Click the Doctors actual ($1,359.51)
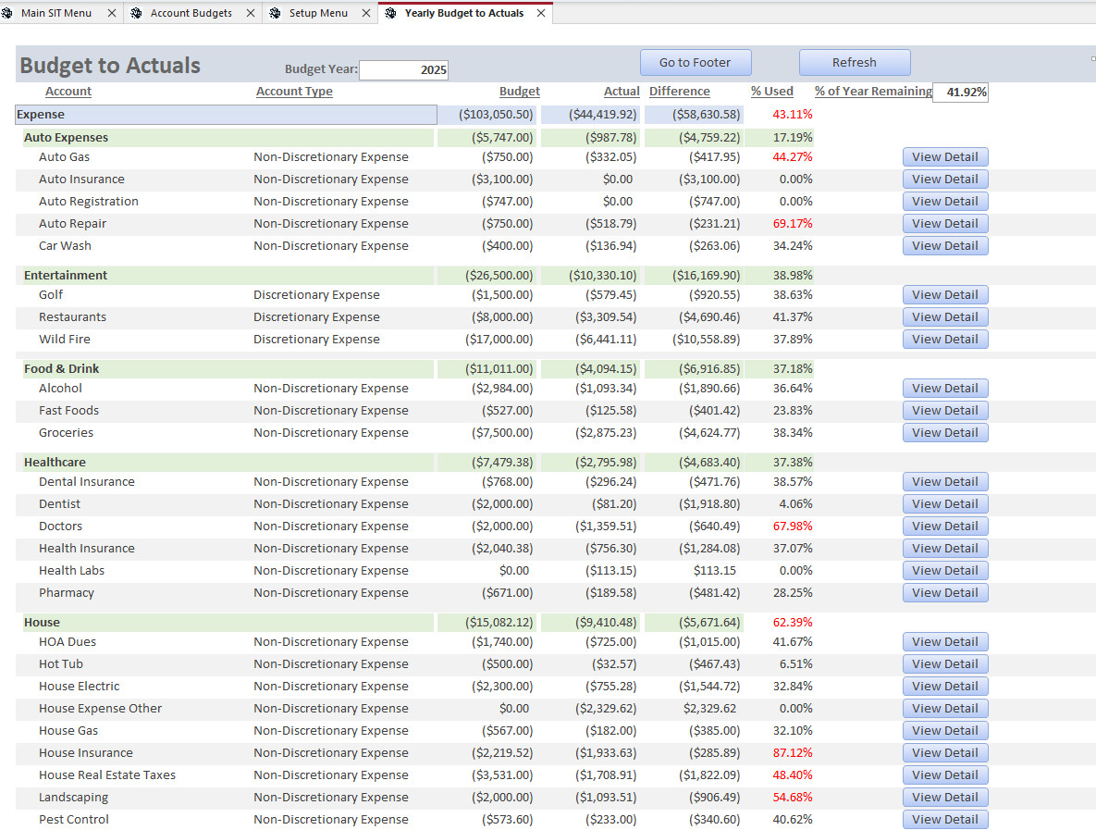The height and width of the screenshot is (830, 1096). (606, 526)
